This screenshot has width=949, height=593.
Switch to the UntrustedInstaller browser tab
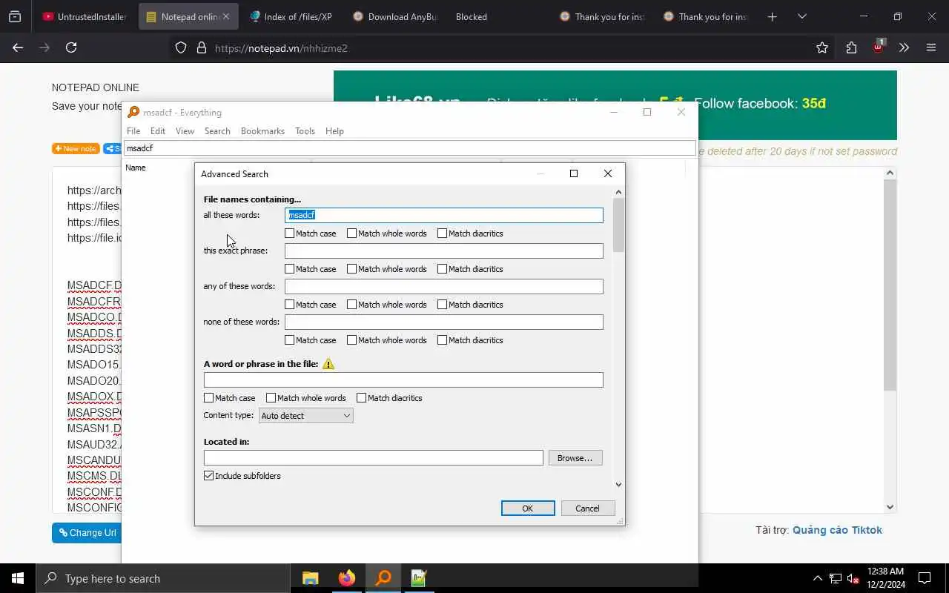point(84,16)
